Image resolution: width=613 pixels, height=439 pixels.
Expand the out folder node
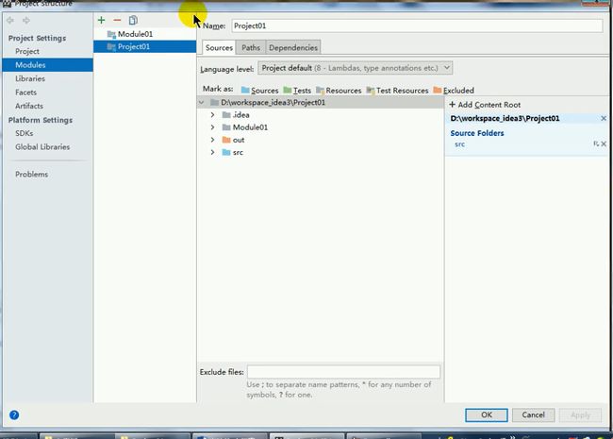[x=212, y=140]
